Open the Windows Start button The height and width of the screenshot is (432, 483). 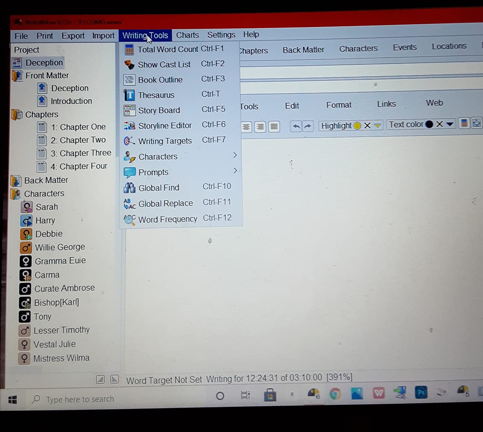pyautogui.click(x=13, y=400)
